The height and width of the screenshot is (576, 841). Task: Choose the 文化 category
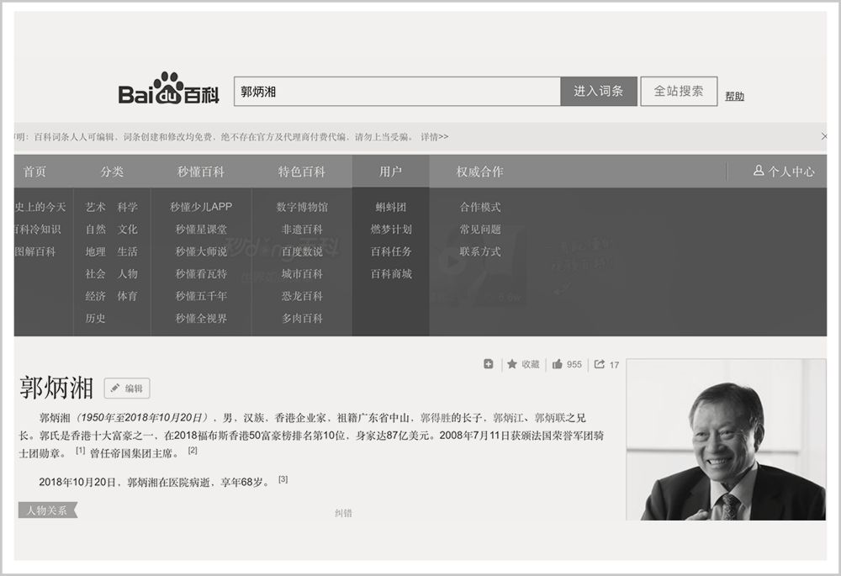point(128,229)
